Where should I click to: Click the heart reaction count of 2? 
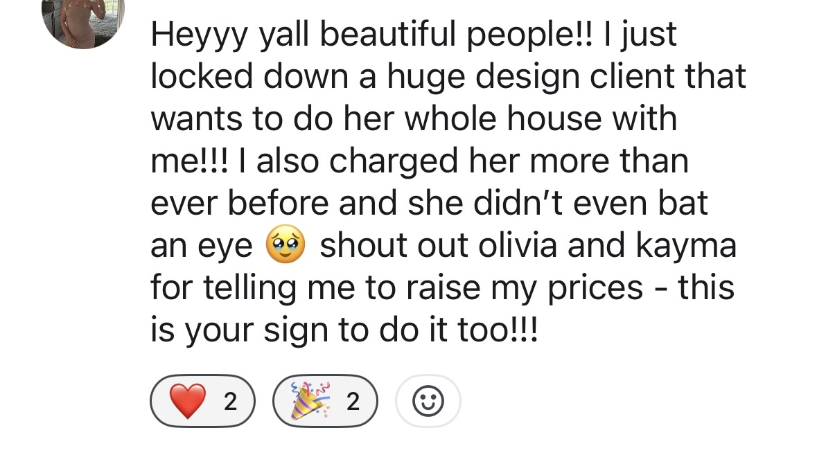click(x=230, y=402)
